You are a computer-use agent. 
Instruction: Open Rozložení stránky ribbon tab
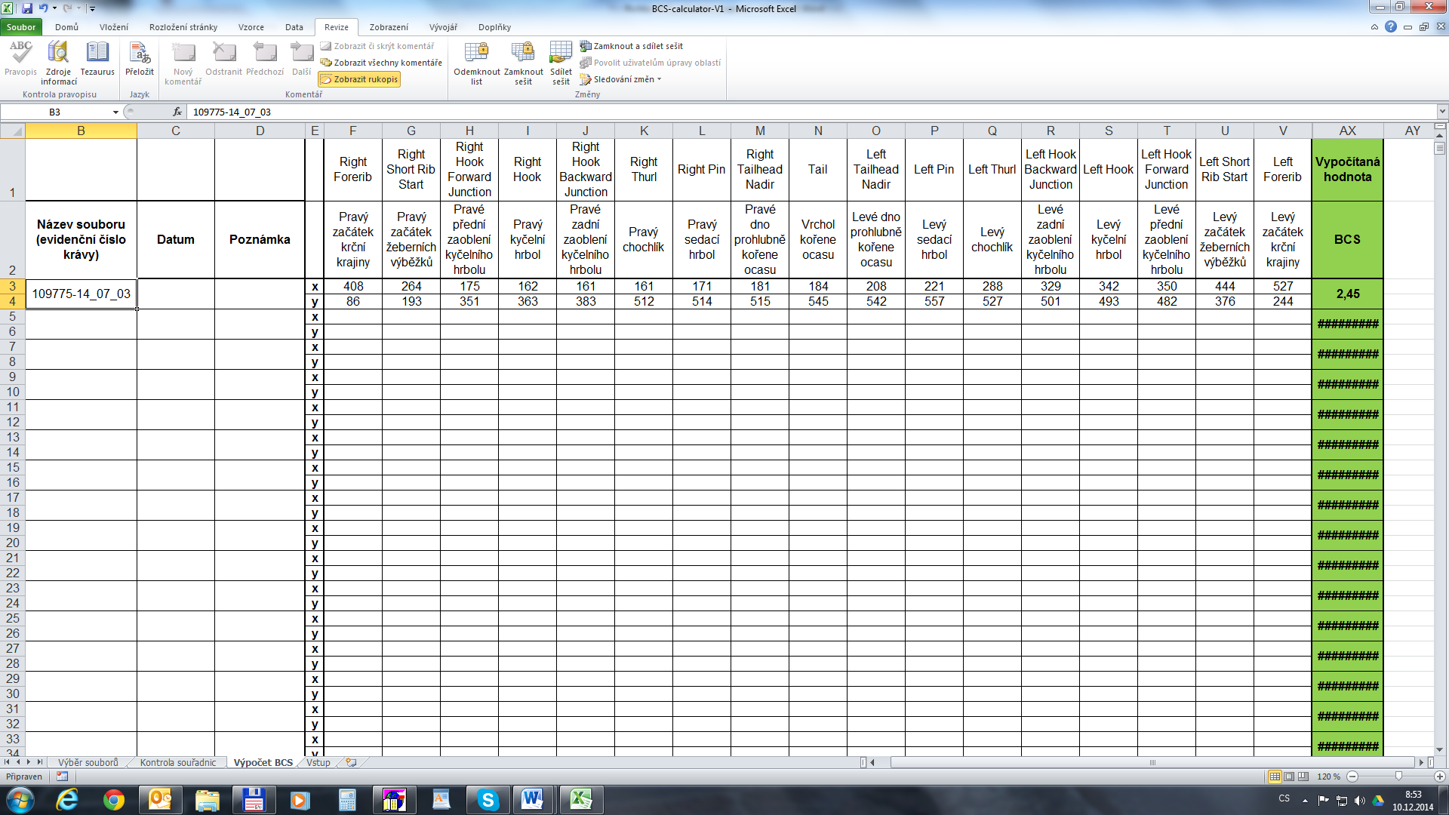[183, 27]
